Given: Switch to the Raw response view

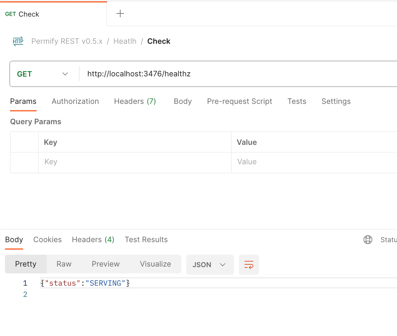Looking at the screenshot, I should [64, 264].
